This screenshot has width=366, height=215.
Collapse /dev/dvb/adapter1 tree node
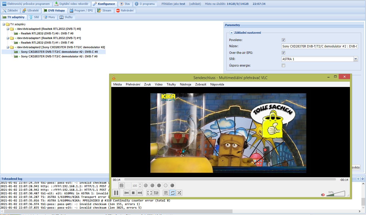point(8,38)
